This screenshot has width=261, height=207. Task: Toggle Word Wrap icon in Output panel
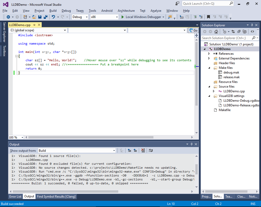point(151,150)
